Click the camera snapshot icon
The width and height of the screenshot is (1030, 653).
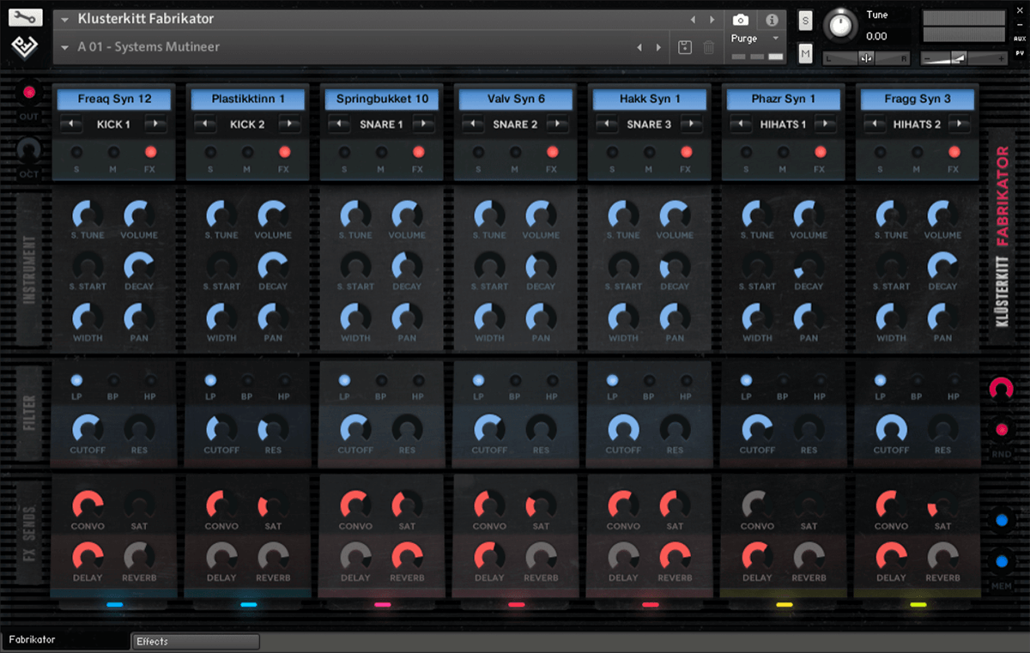coord(741,20)
